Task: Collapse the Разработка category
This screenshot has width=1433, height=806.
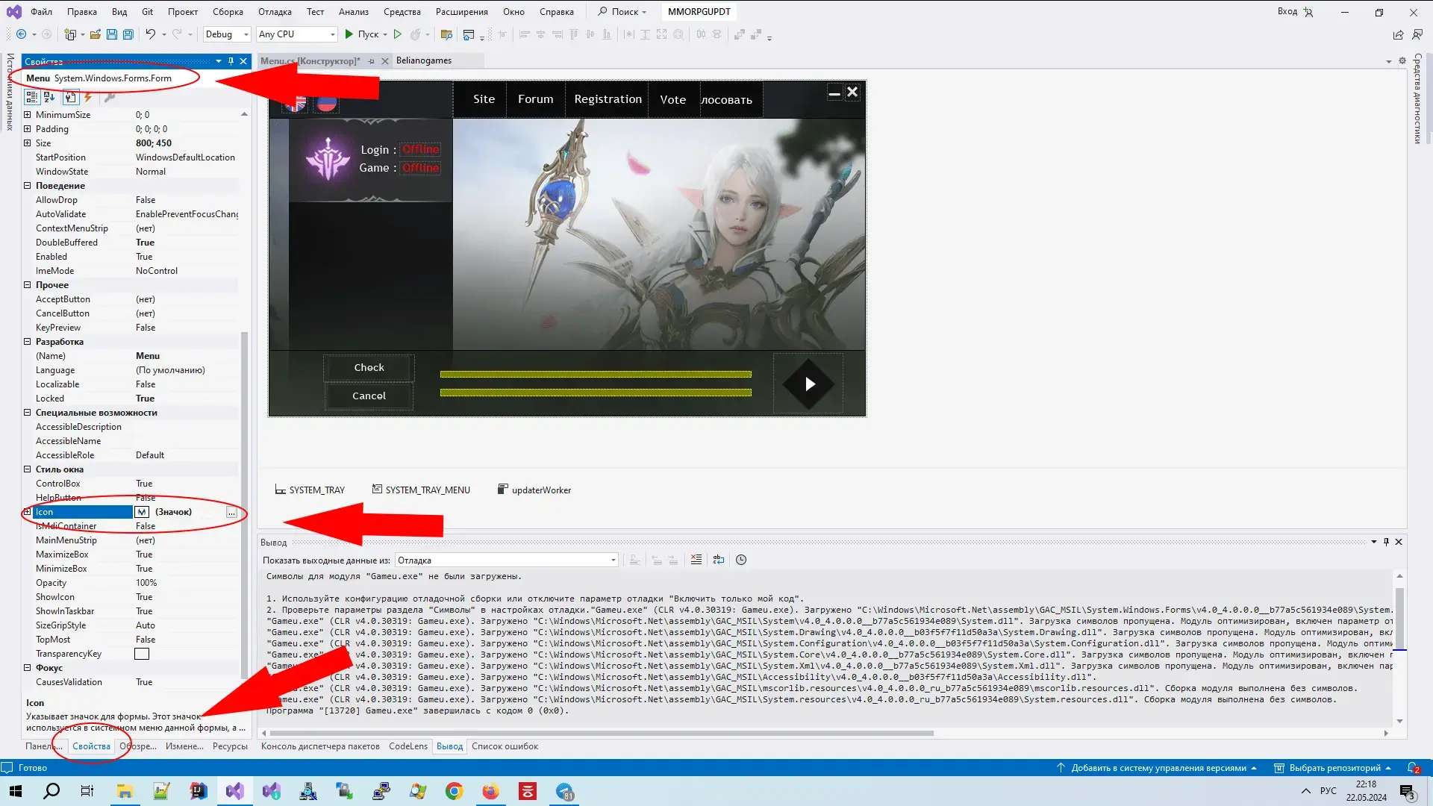Action: [28, 342]
